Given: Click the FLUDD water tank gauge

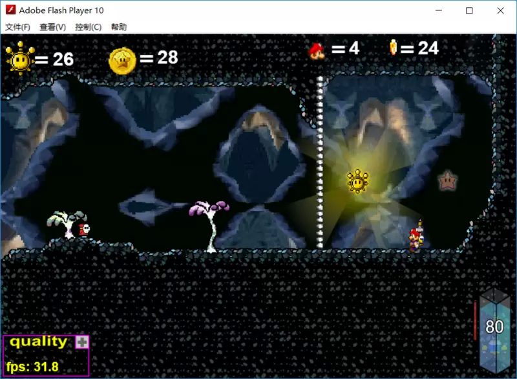Looking at the screenshot, I should tap(494, 331).
